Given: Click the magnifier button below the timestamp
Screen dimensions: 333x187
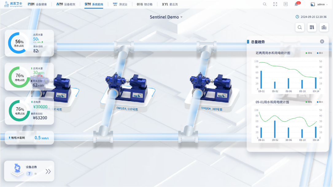Looking at the screenshot, I should point(300,27).
